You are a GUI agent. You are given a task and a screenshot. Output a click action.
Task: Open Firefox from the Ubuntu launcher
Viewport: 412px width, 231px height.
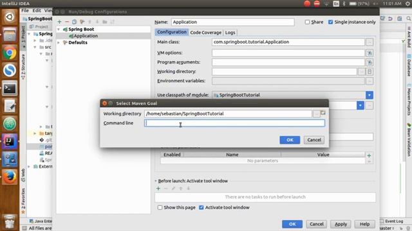point(10,177)
